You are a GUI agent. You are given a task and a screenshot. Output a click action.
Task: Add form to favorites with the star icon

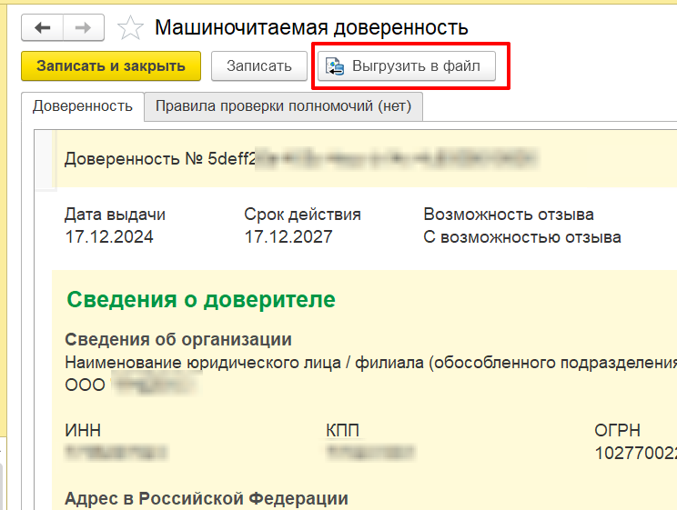(x=130, y=27)
